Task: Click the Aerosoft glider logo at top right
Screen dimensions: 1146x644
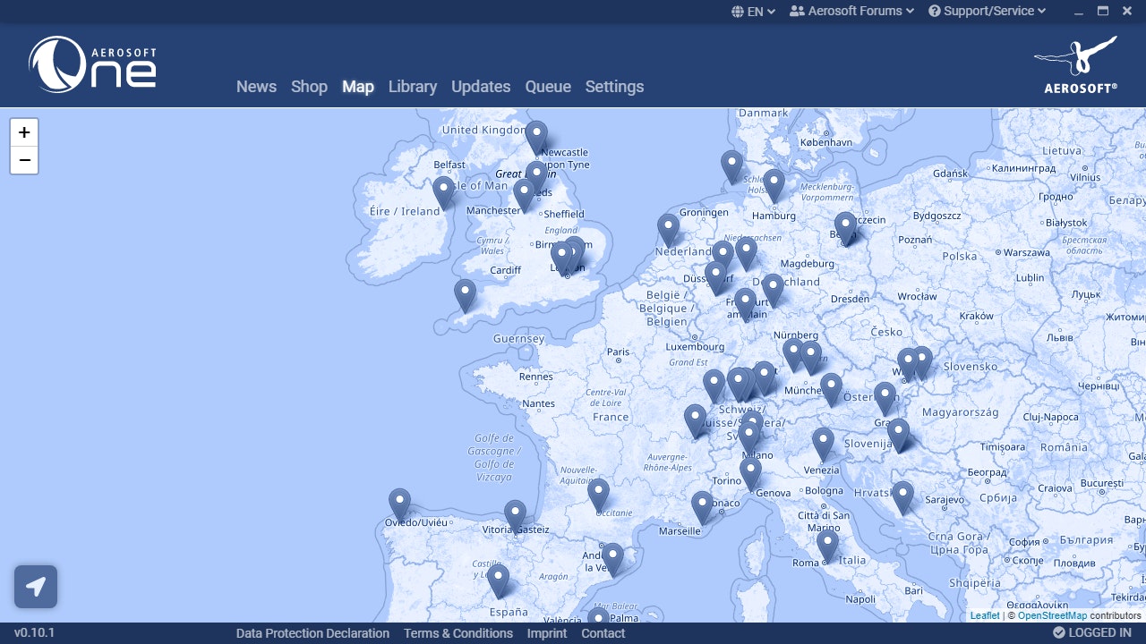Action: point(1080,64)
